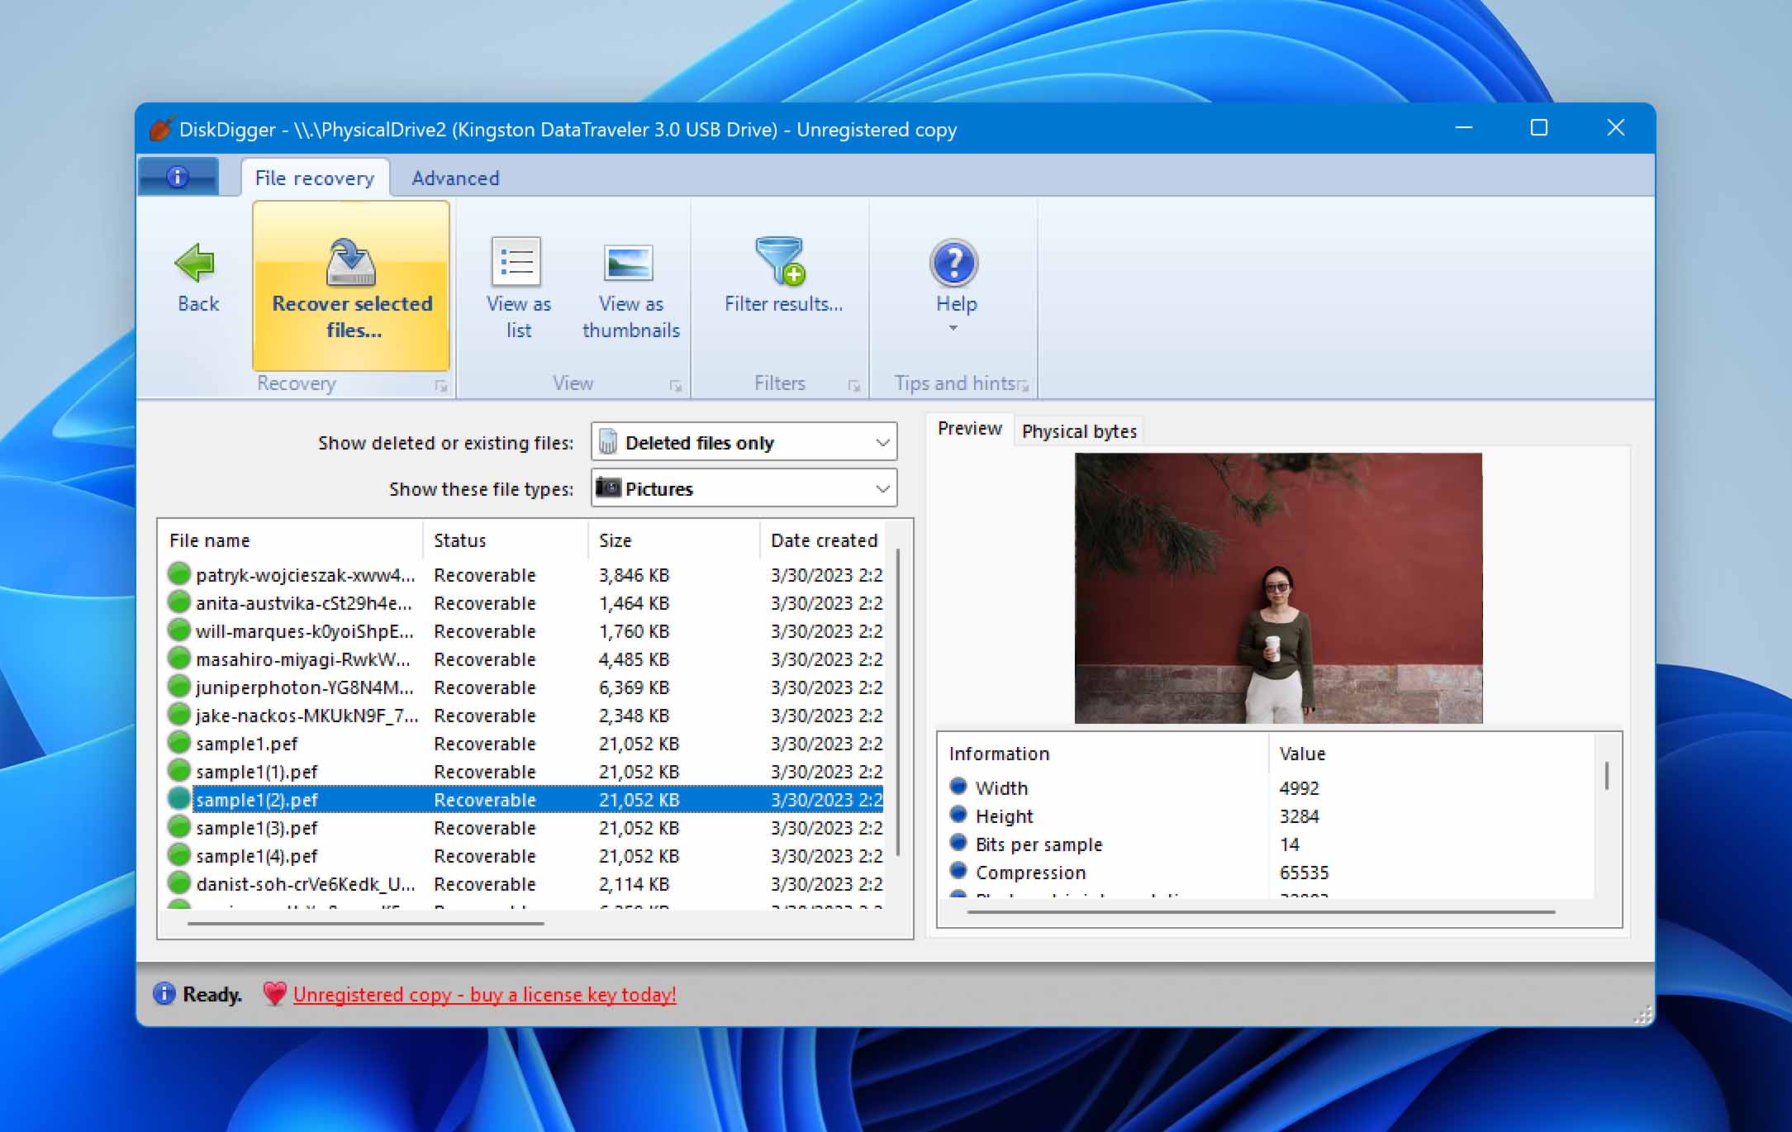Expand the Filters group dialog launcher

854,386
